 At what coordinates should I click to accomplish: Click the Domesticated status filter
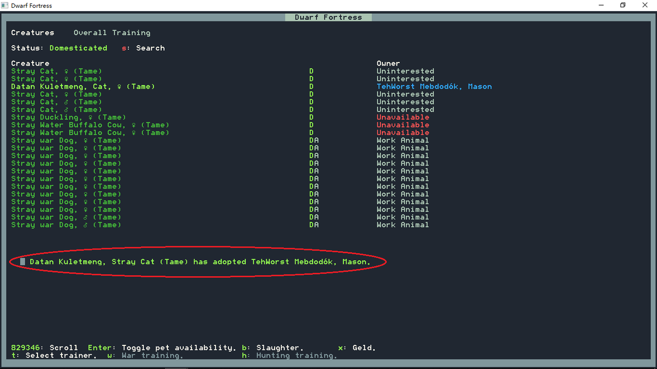(x=78, y=48)
